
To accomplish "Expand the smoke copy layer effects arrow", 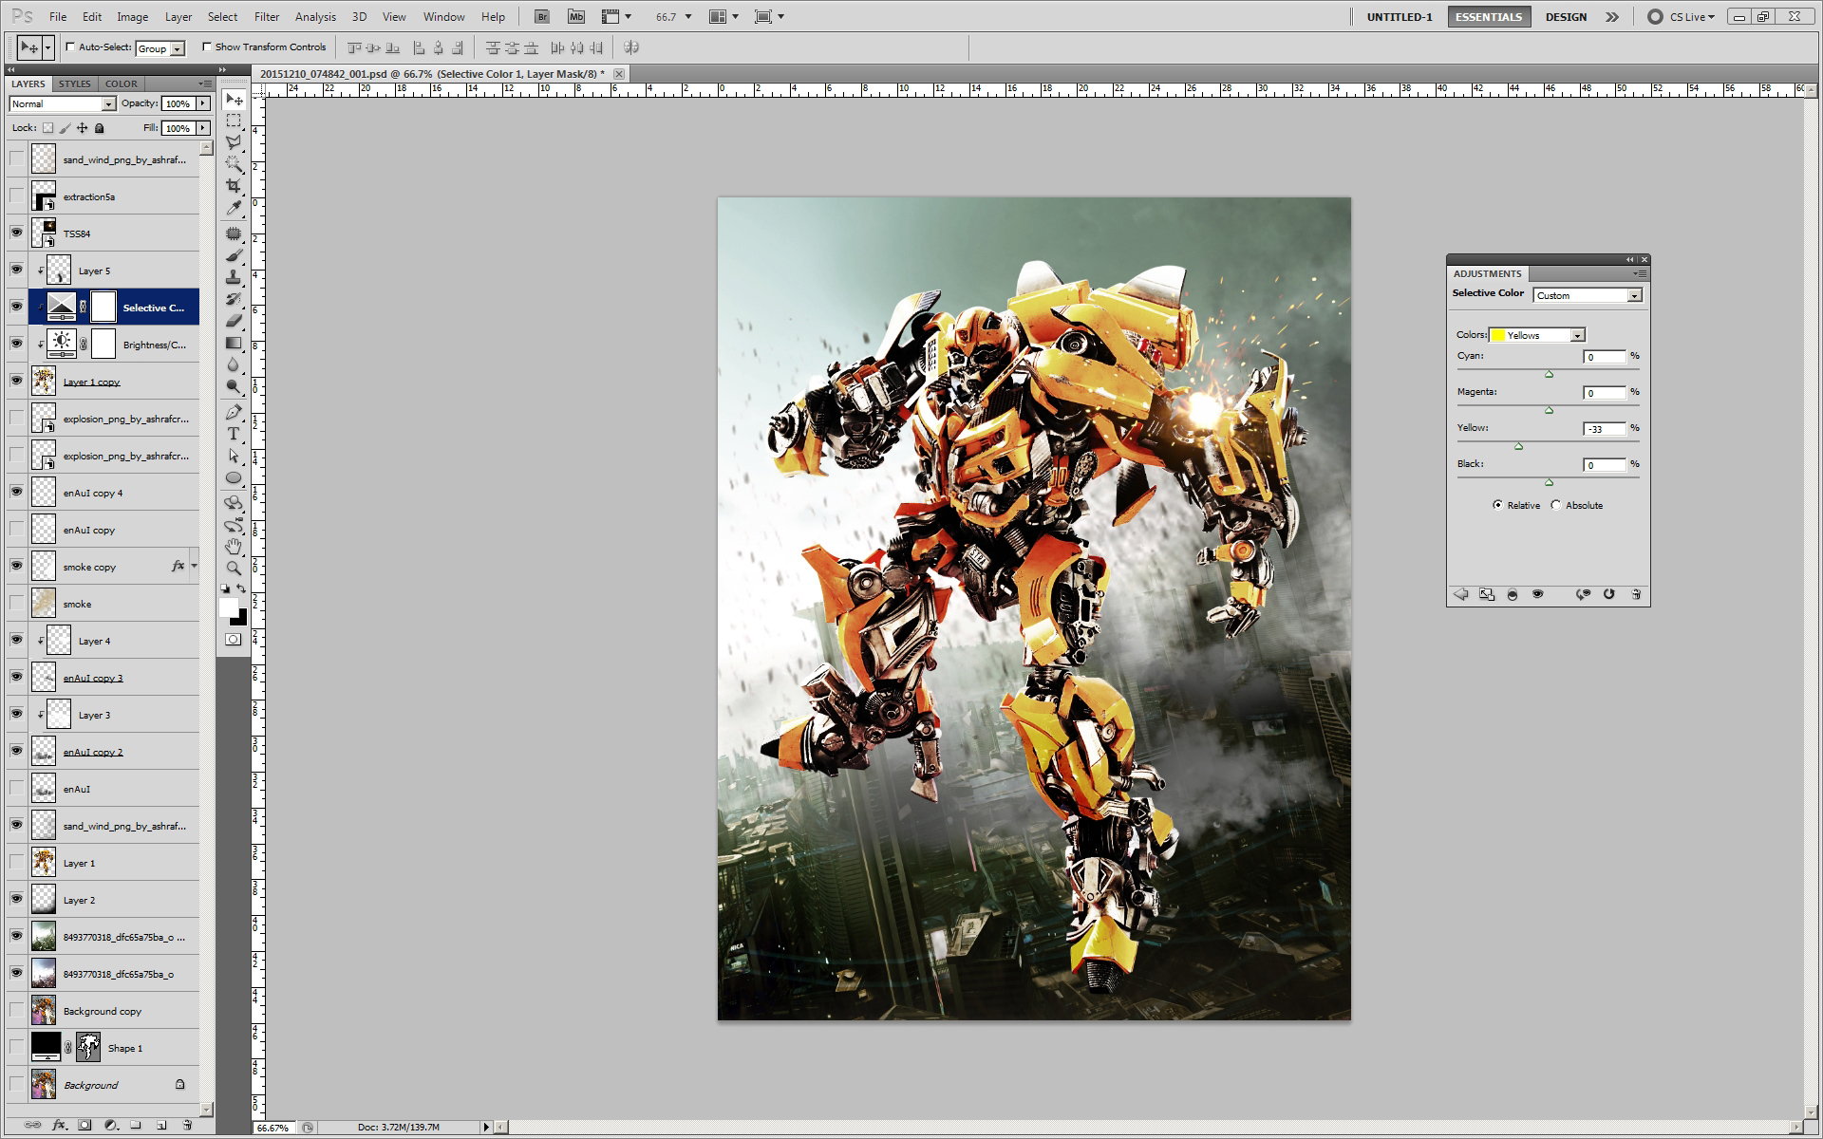I will pyautogui.click(x=194, y=566).
